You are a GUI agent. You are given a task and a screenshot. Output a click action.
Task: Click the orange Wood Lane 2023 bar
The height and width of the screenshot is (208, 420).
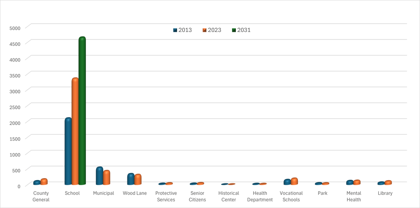coord(138,180)
